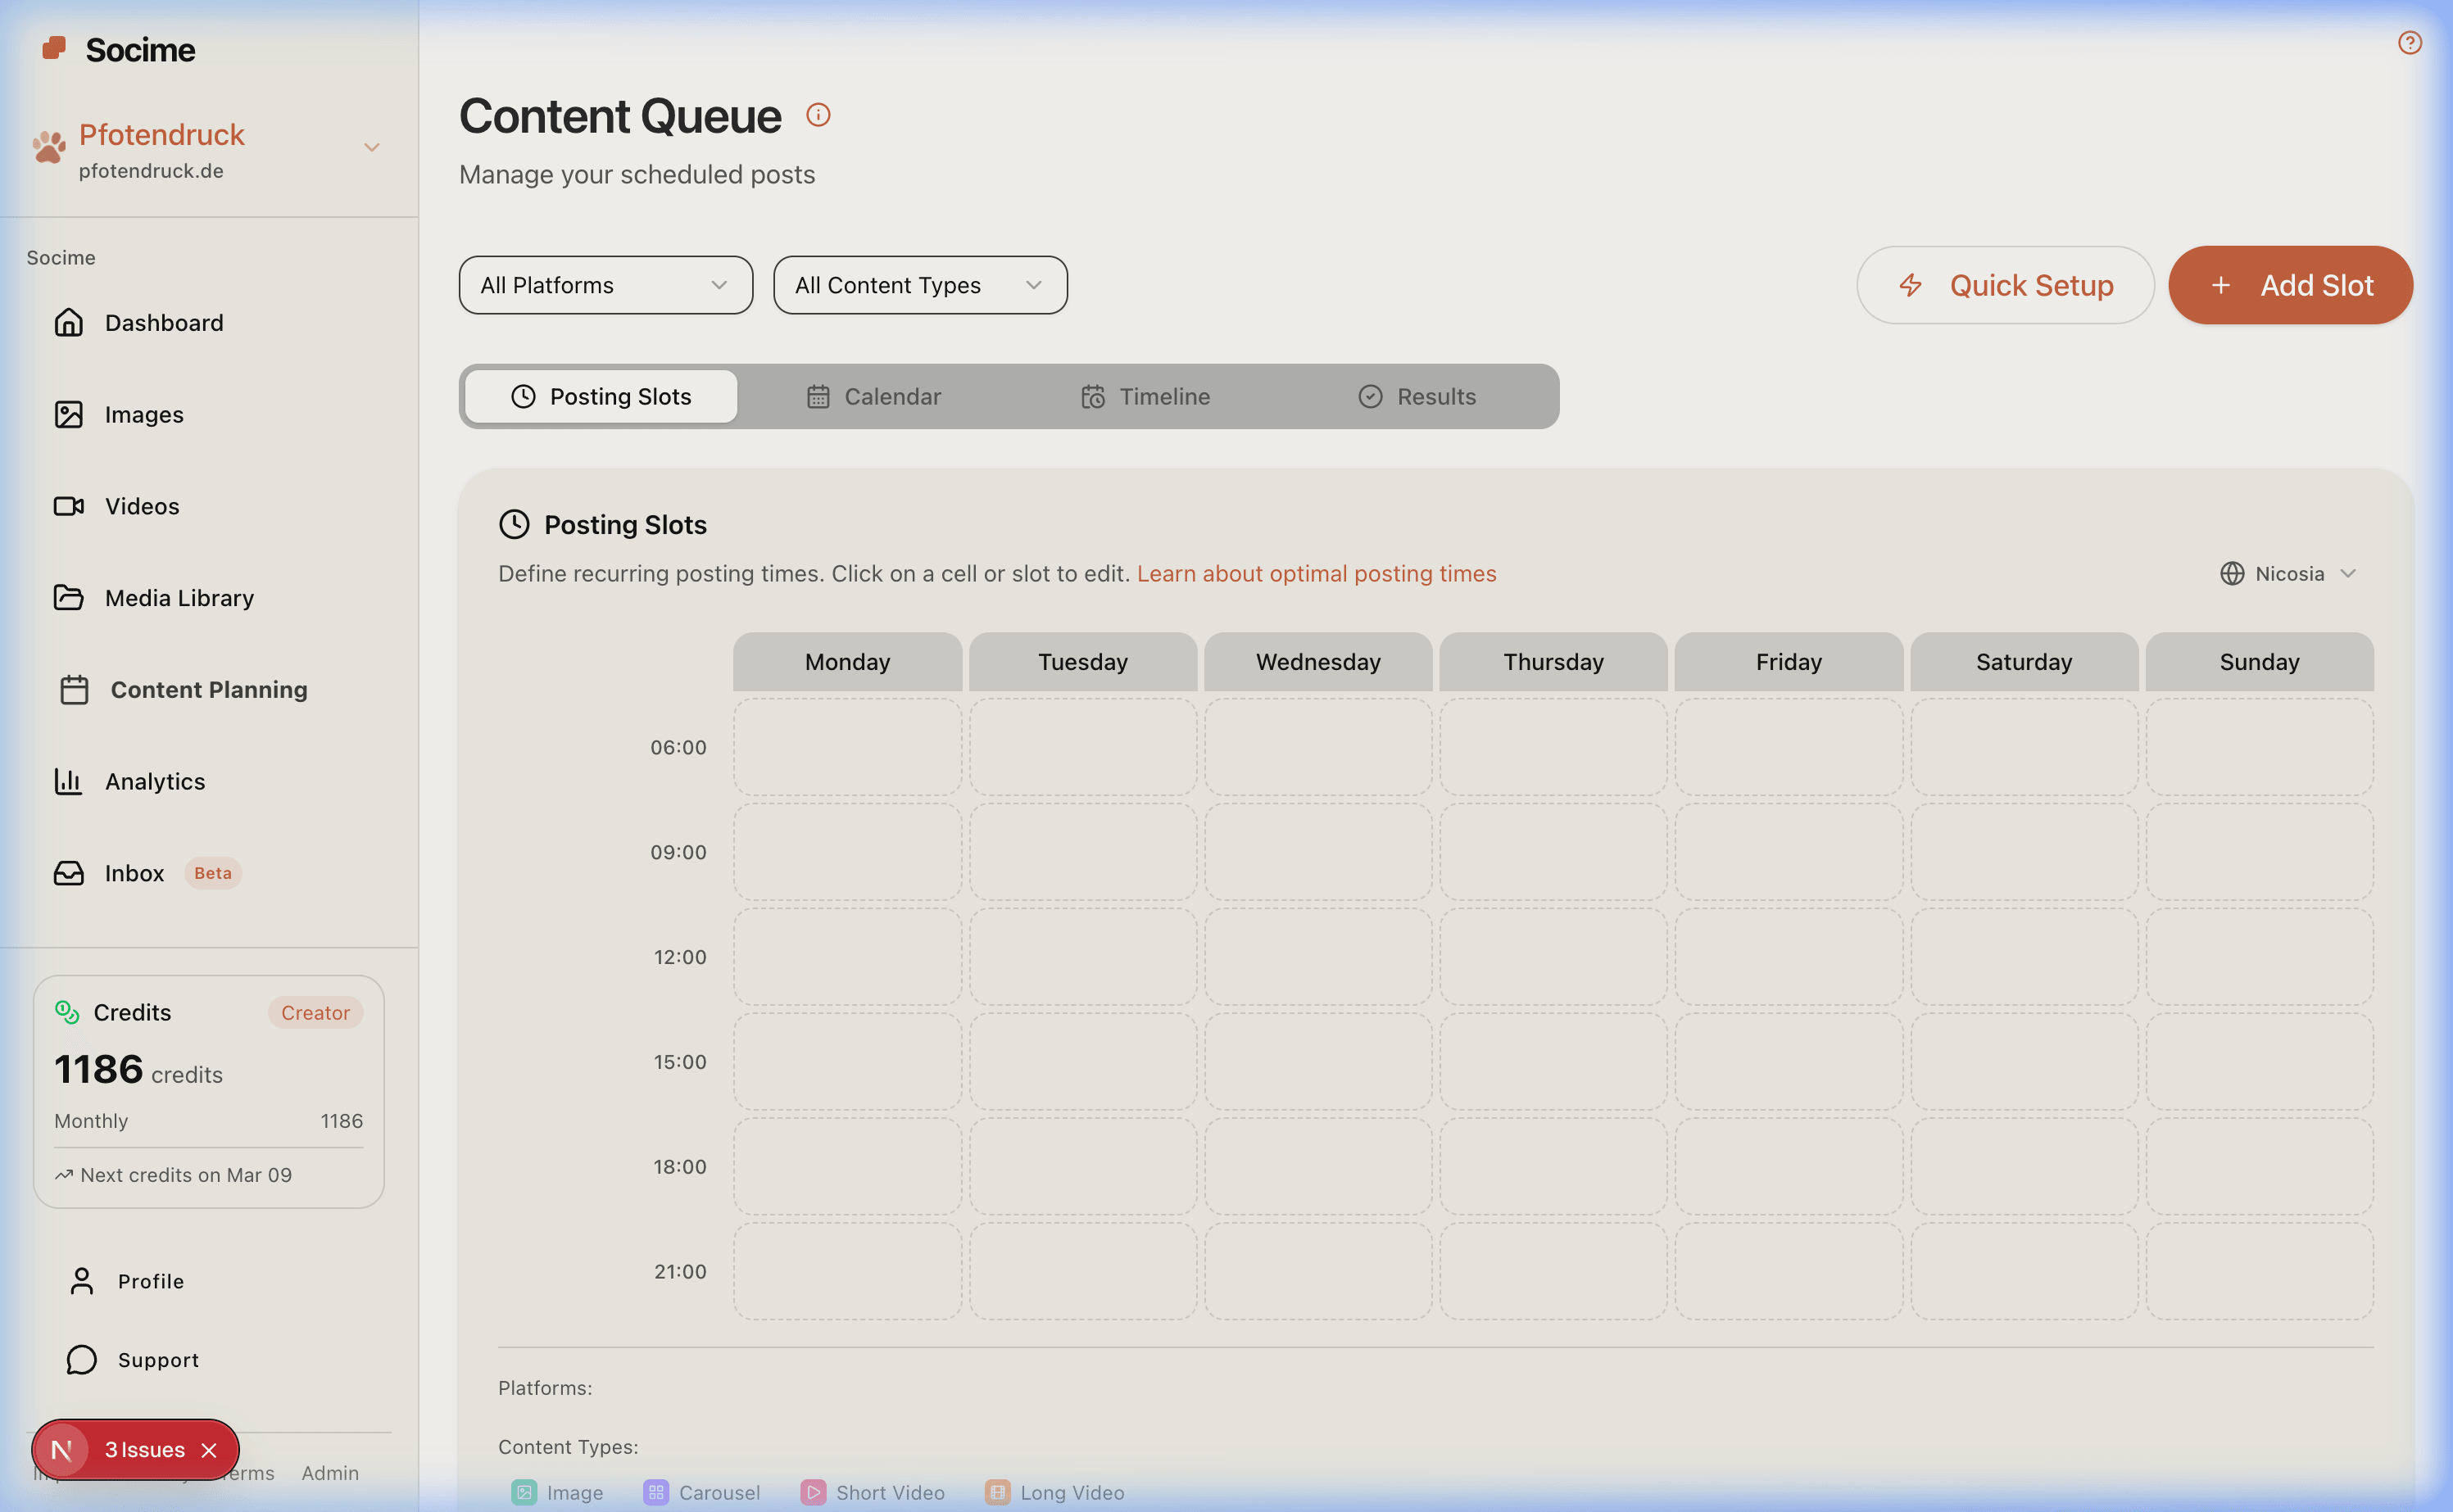Click the Add Slot button
This screenshot has height=1512, width=2453.
coord(2290,285)
